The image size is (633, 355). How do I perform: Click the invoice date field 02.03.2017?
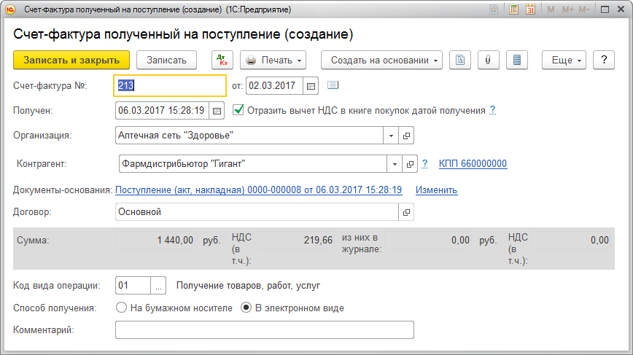coord(274,86)
